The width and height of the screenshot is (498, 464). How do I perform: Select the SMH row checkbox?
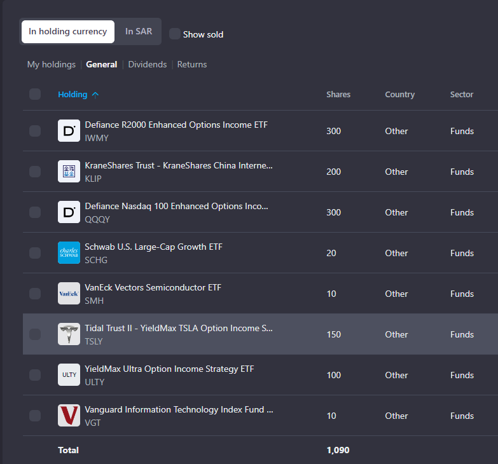[x=35, y=293]
